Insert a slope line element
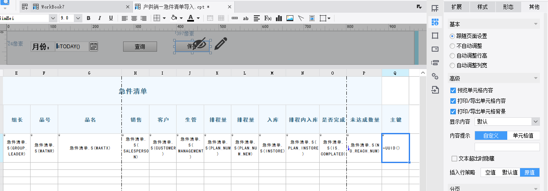The height and width of the screenshot is (191, 548). coord(301,18)
